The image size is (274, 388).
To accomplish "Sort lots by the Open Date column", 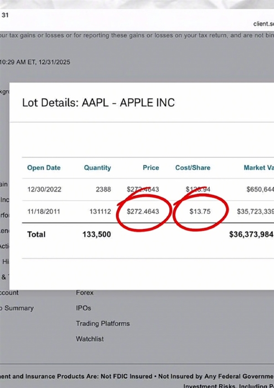I will 44,168.
